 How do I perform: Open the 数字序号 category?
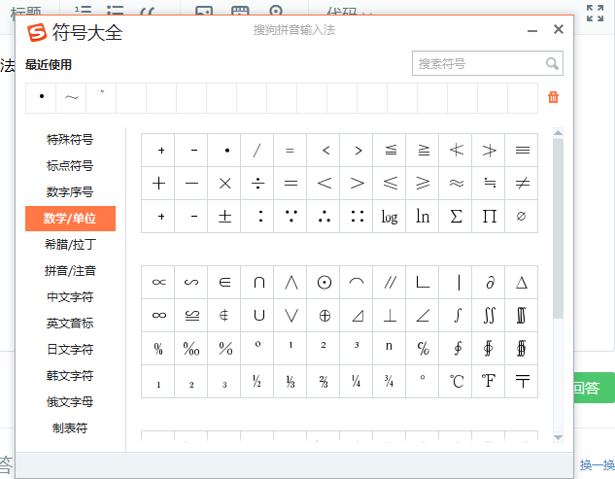70,191
